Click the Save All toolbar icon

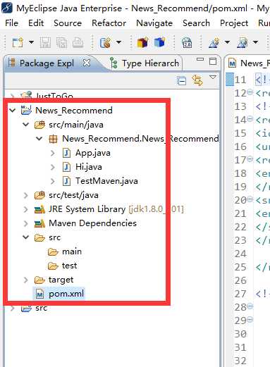pyautogui.click(x=61, y=43)
